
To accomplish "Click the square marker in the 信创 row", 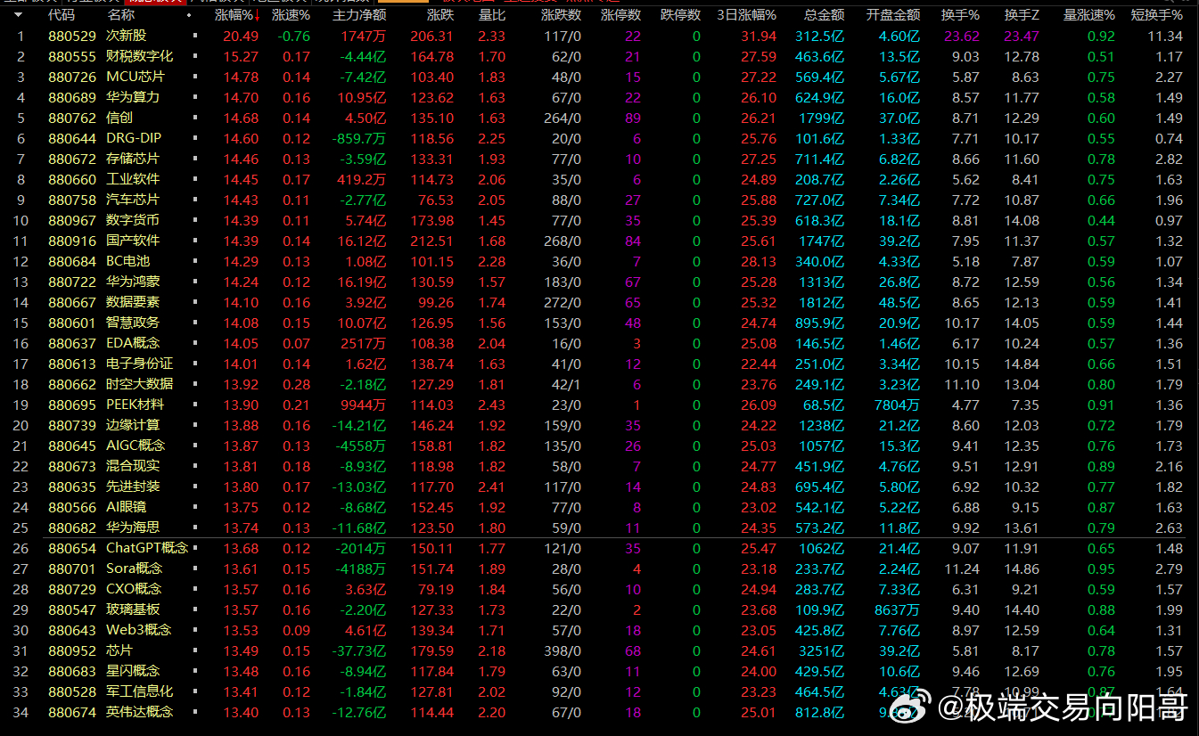I will coord(195,119).
